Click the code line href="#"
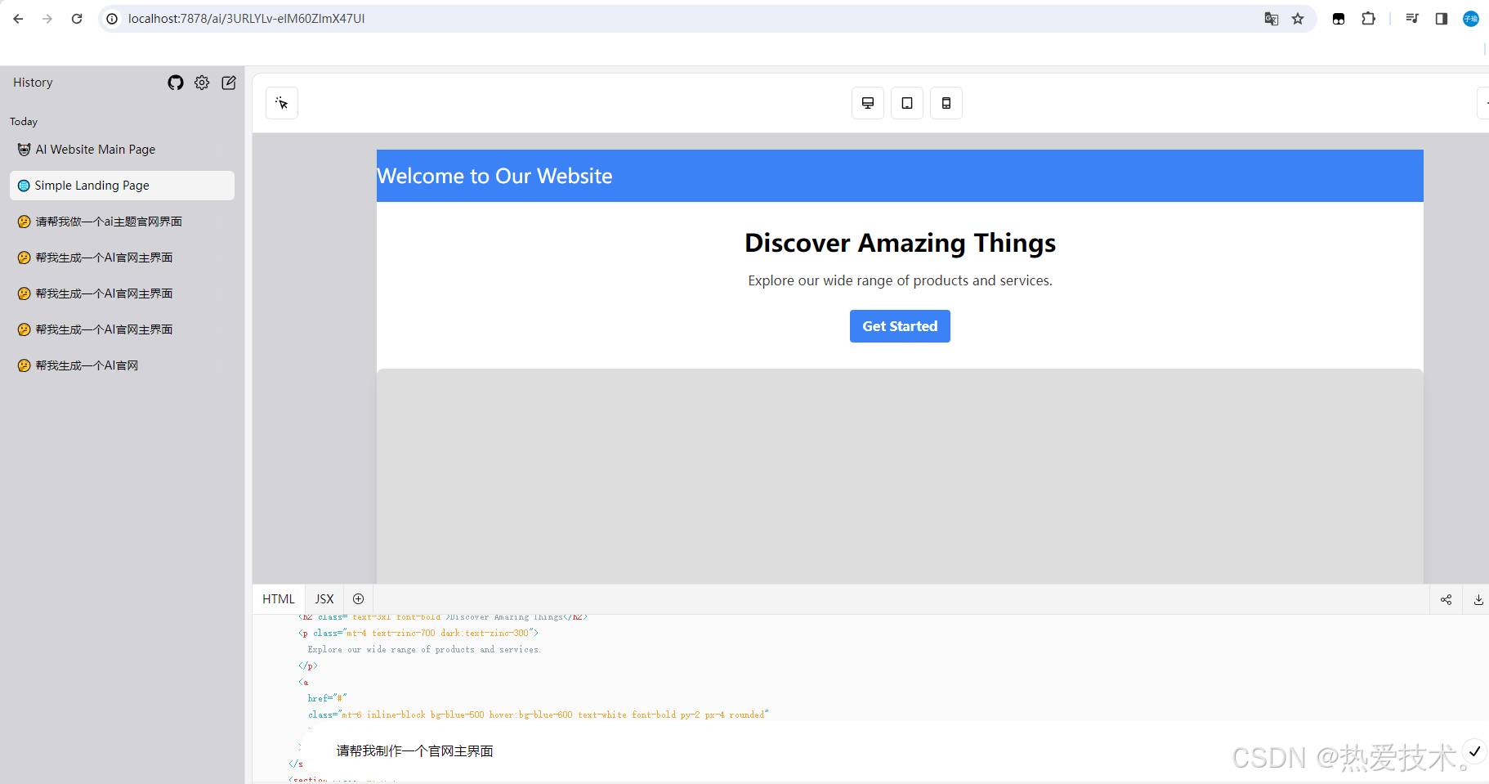This screenshot has height=784, width=1489. 327,698
